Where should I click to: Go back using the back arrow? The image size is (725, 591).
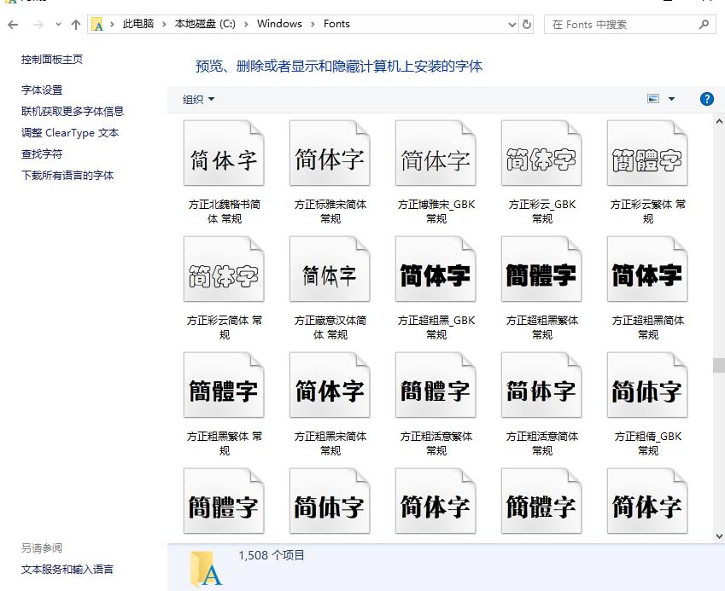click(x=13, y=25)
